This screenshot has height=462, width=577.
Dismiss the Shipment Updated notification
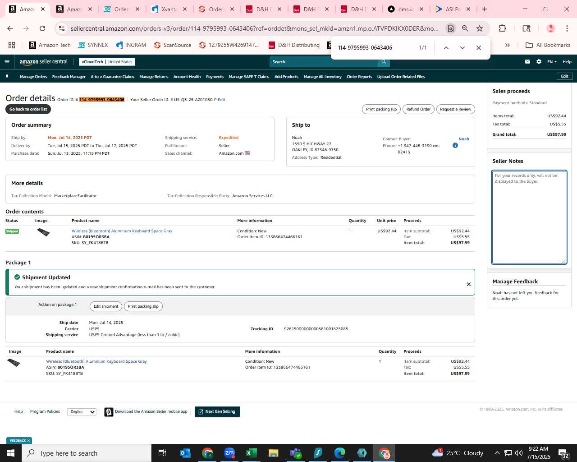pos(469,284)
